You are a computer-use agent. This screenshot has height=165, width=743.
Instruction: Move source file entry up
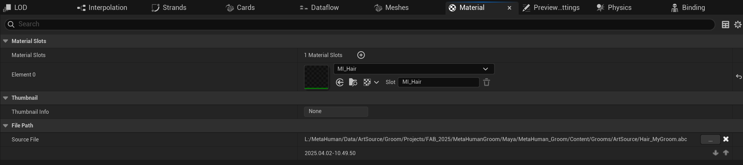point(726,153)
